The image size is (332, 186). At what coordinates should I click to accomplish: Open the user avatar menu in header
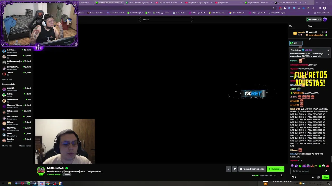[325, 19]
